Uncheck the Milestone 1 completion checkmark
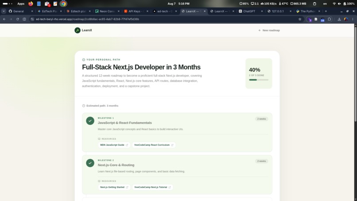The image size is (357, 201). 90,121
